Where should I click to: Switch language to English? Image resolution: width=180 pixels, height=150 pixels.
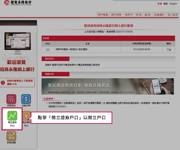pyautogui.click(x=173, y=4)
